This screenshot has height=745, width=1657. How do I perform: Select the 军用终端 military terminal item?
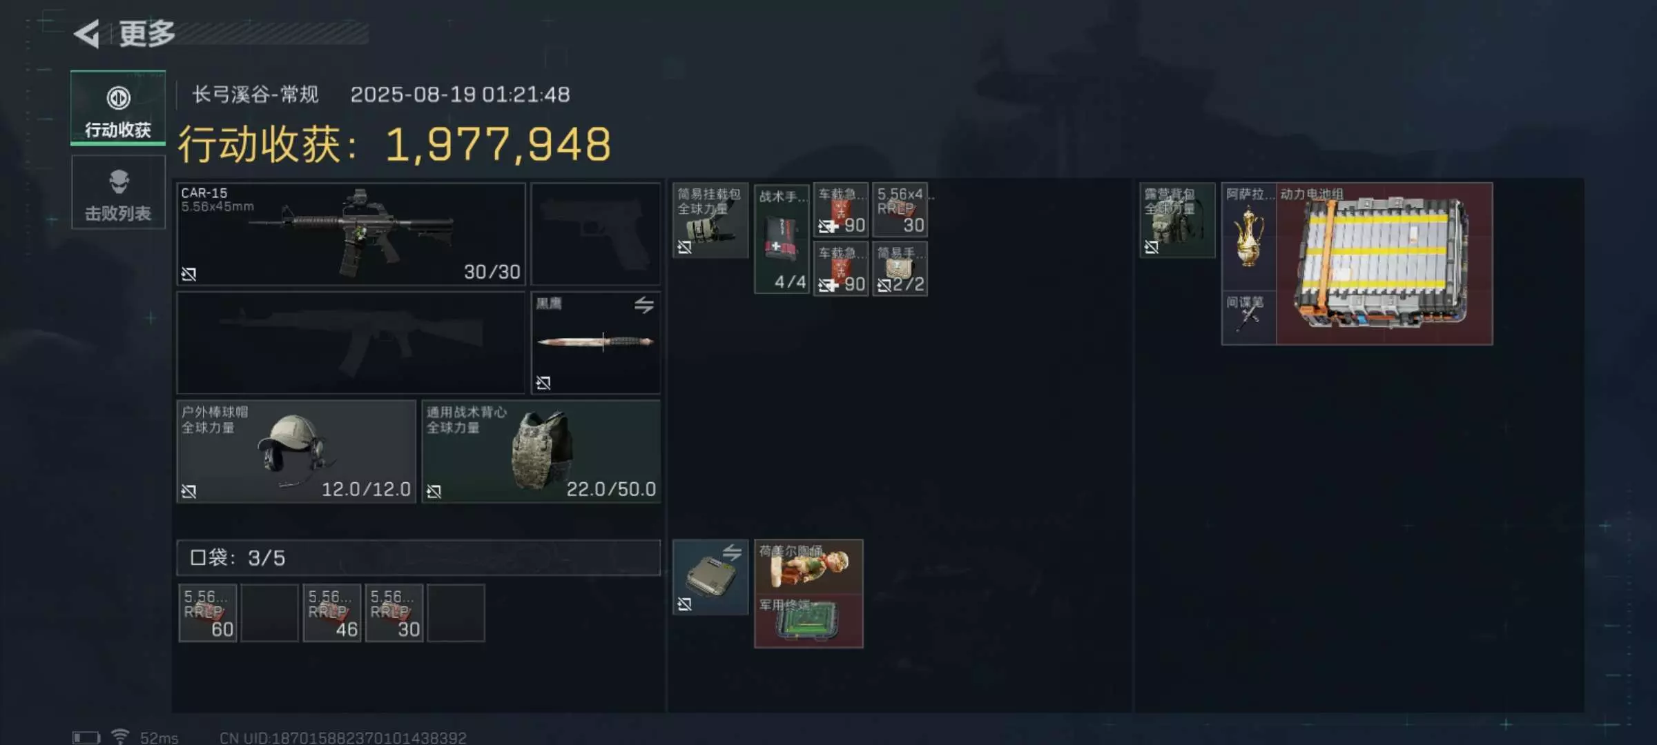coord(808,621)
